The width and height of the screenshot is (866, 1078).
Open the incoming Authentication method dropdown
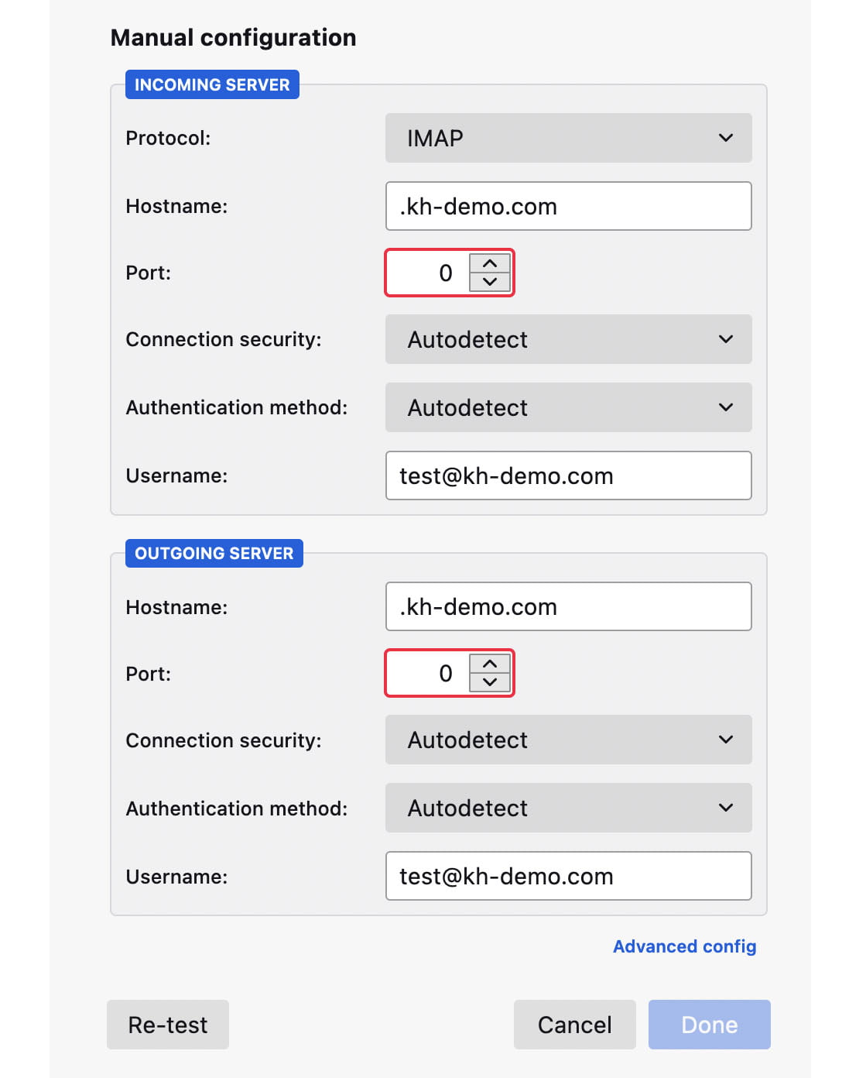pos(568,407)
